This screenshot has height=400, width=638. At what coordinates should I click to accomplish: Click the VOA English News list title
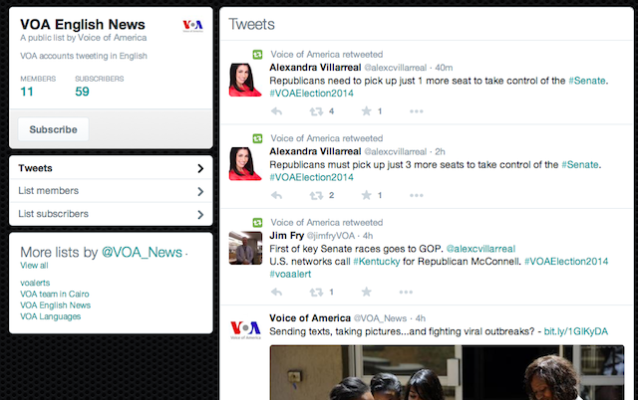[x=83, y=24]
